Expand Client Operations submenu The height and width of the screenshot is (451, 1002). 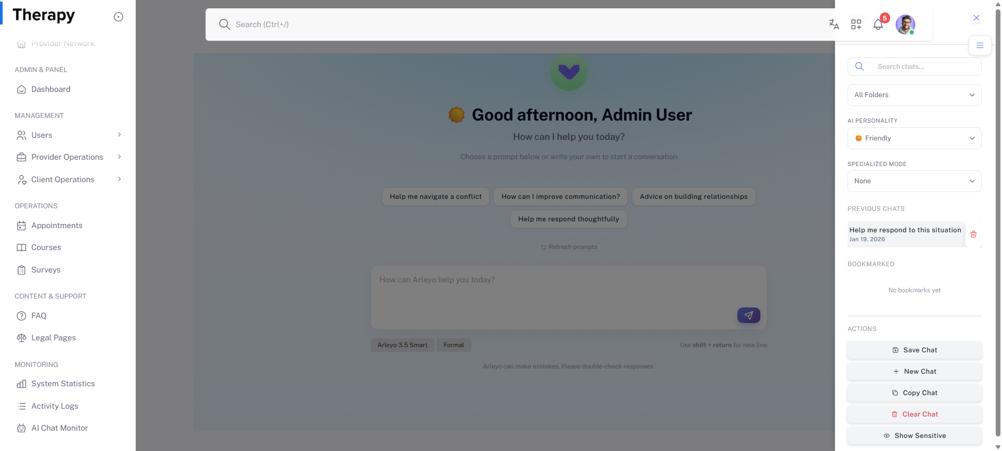pos(68,180)
